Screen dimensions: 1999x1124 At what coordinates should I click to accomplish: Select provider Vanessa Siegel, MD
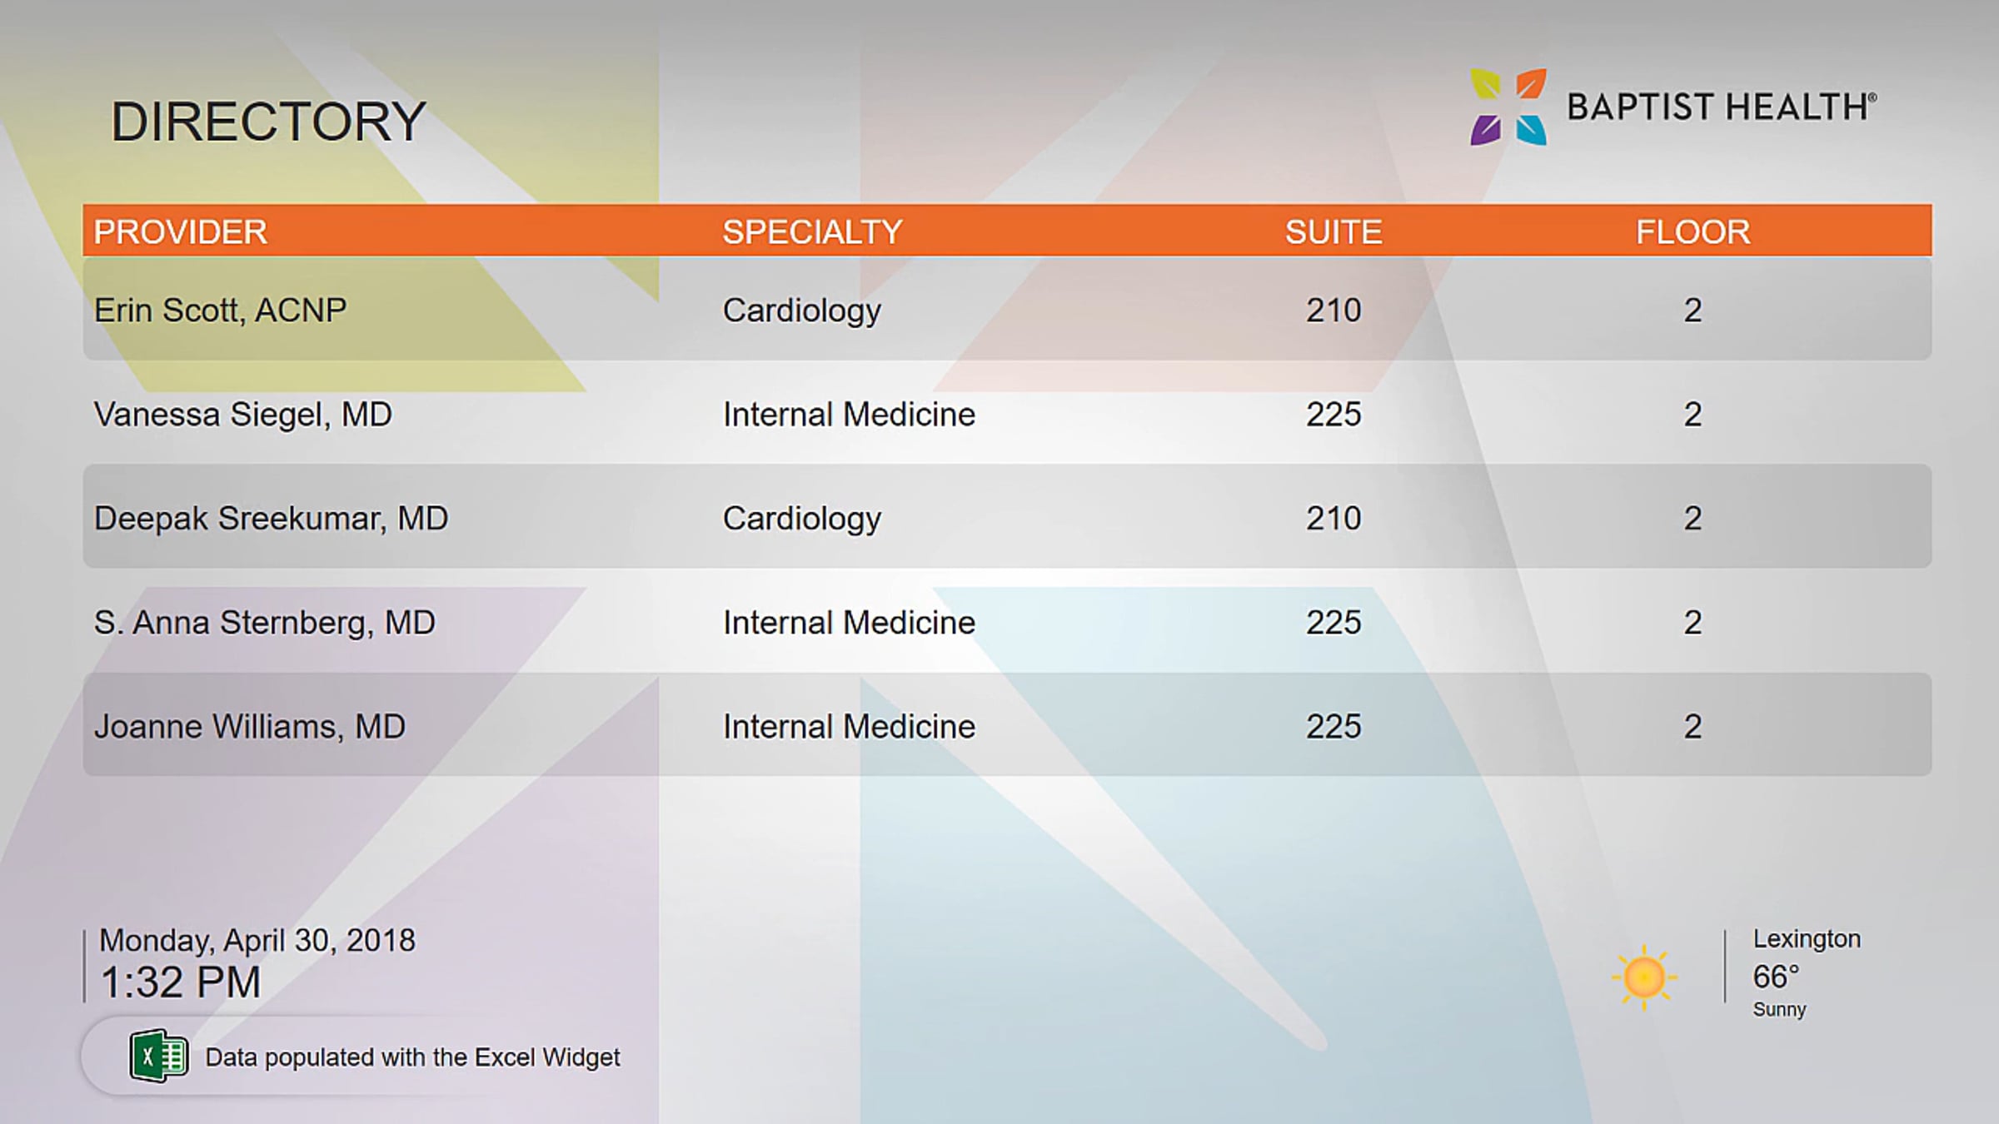point(242,414)
